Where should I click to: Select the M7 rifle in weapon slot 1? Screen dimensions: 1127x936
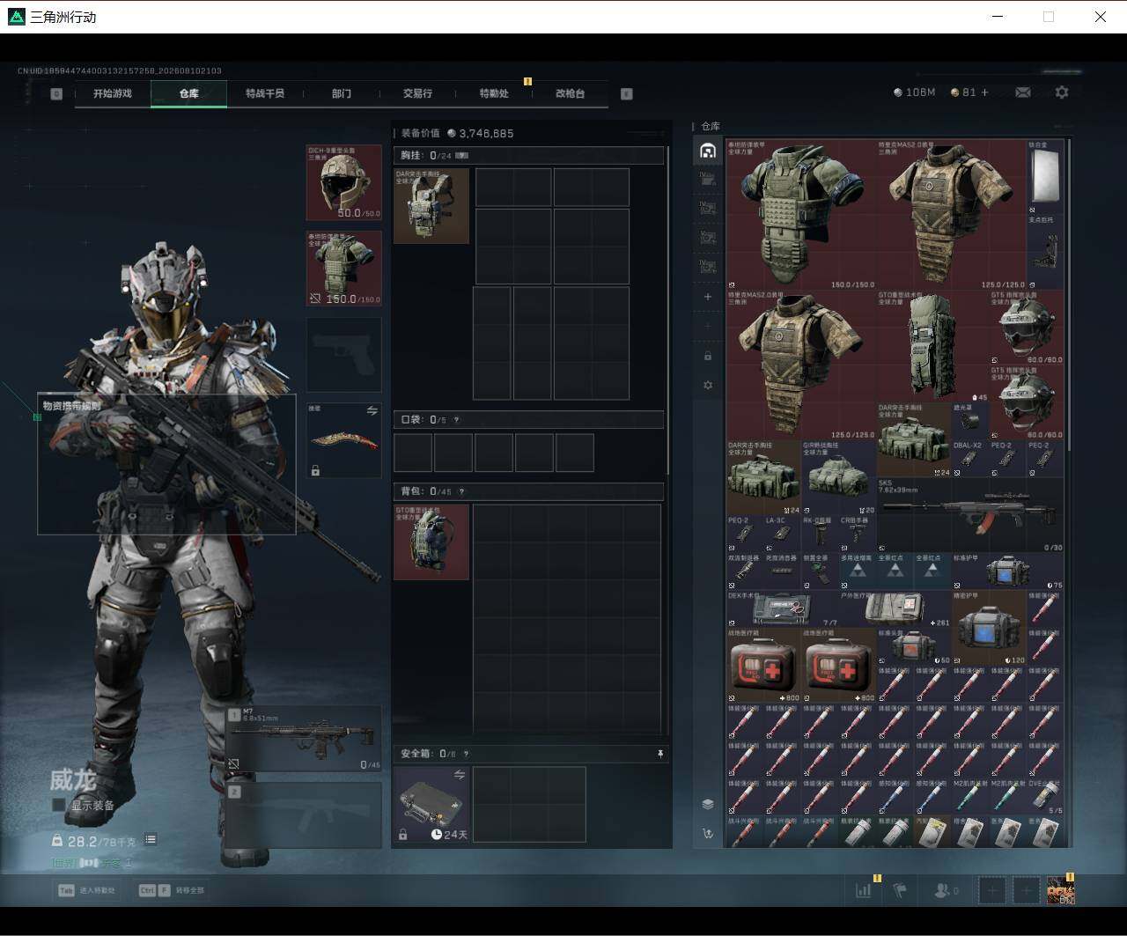click(305, 738)
